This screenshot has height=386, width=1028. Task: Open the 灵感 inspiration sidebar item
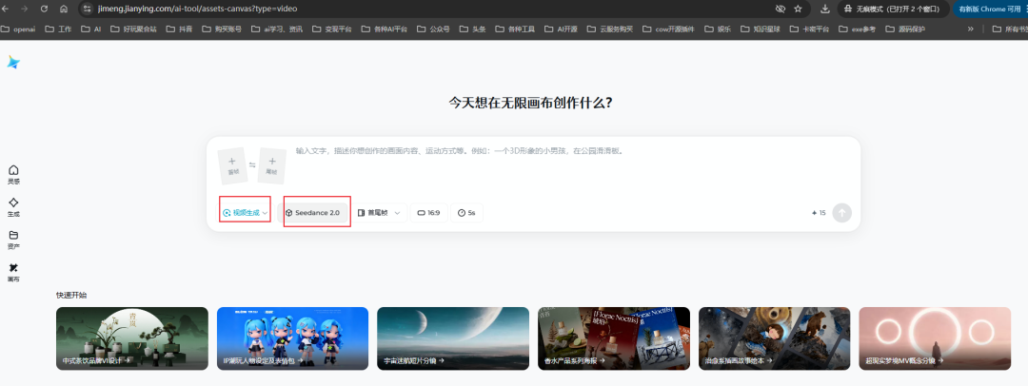point(13,175)
